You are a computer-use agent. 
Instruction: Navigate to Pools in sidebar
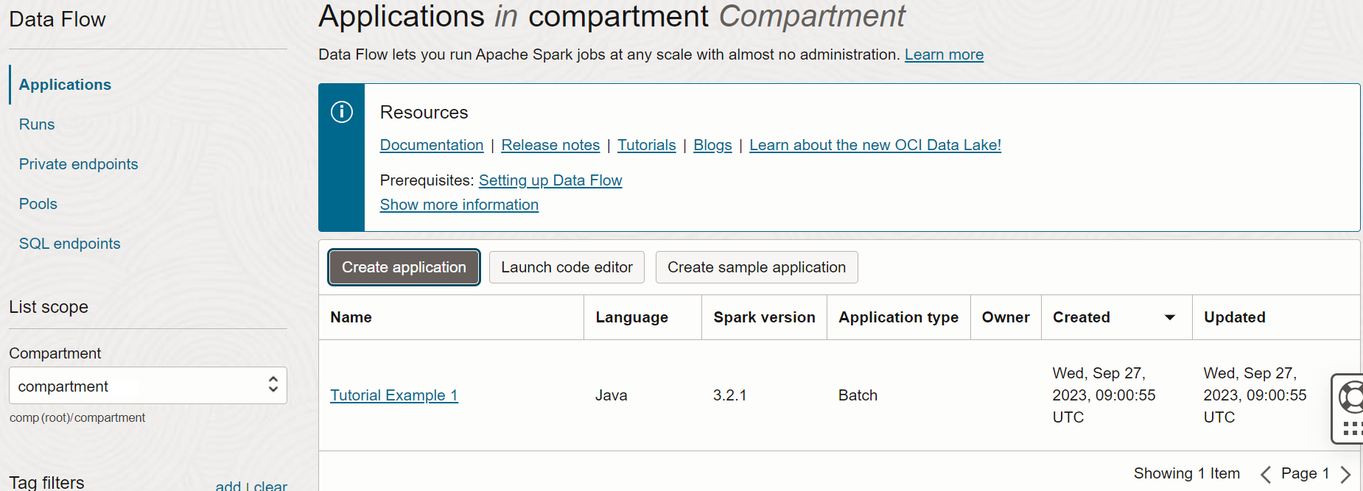point(38,204)
